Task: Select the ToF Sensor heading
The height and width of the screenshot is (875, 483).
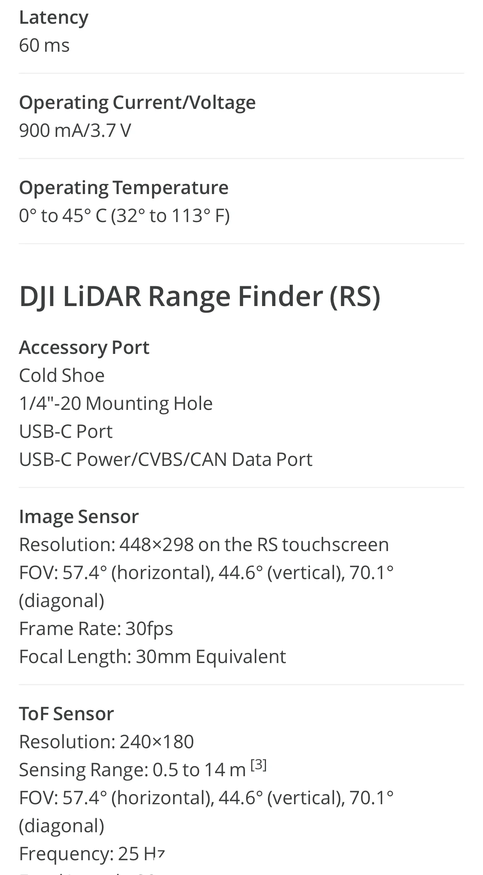Action: click(x=66, y=714)
